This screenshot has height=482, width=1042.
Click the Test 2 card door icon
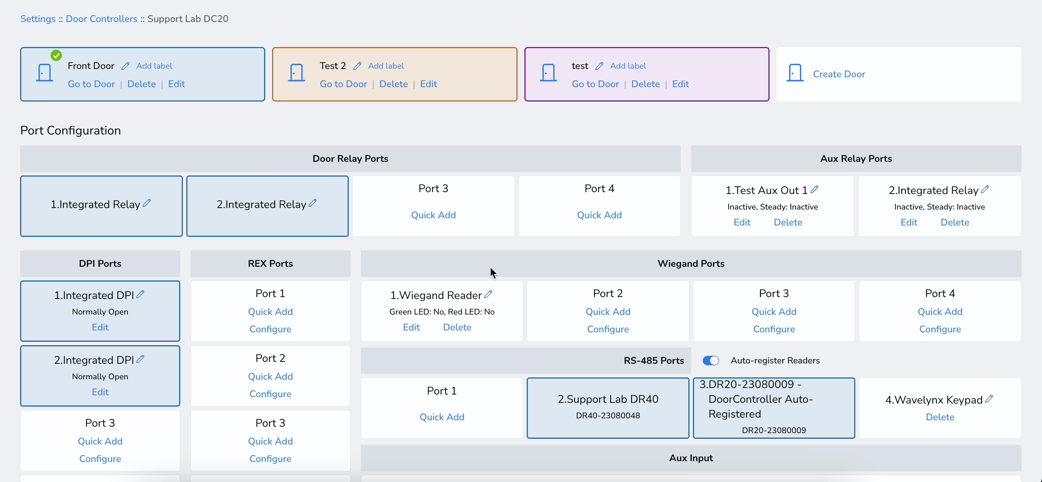point(296,73)
